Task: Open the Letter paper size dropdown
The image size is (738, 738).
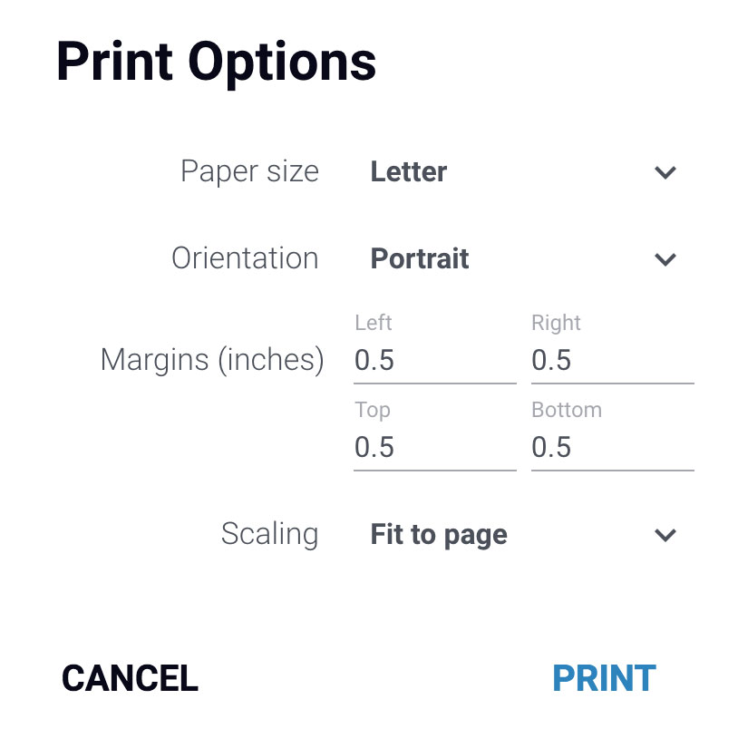Action: (524, 171)
